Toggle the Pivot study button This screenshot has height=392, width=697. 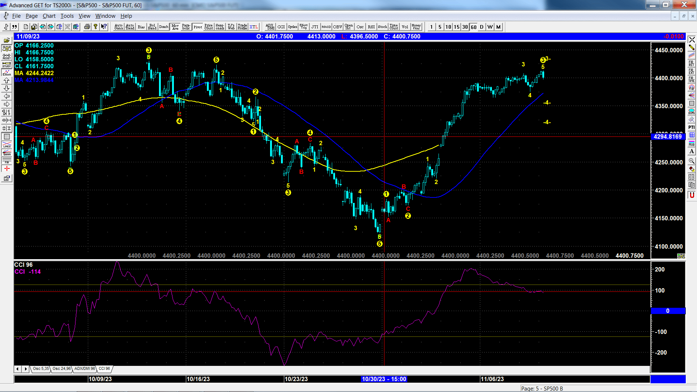197,27
